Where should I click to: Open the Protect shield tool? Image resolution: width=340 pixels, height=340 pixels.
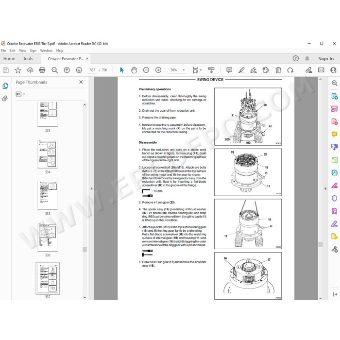click(334, 198)
